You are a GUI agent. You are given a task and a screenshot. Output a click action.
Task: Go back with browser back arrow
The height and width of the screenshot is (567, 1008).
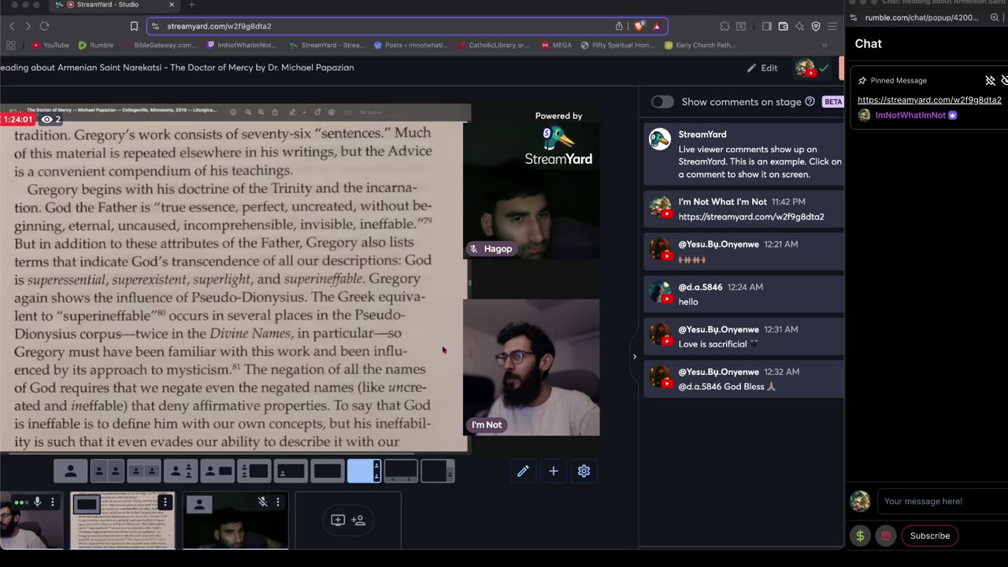[x=12, y=26]
